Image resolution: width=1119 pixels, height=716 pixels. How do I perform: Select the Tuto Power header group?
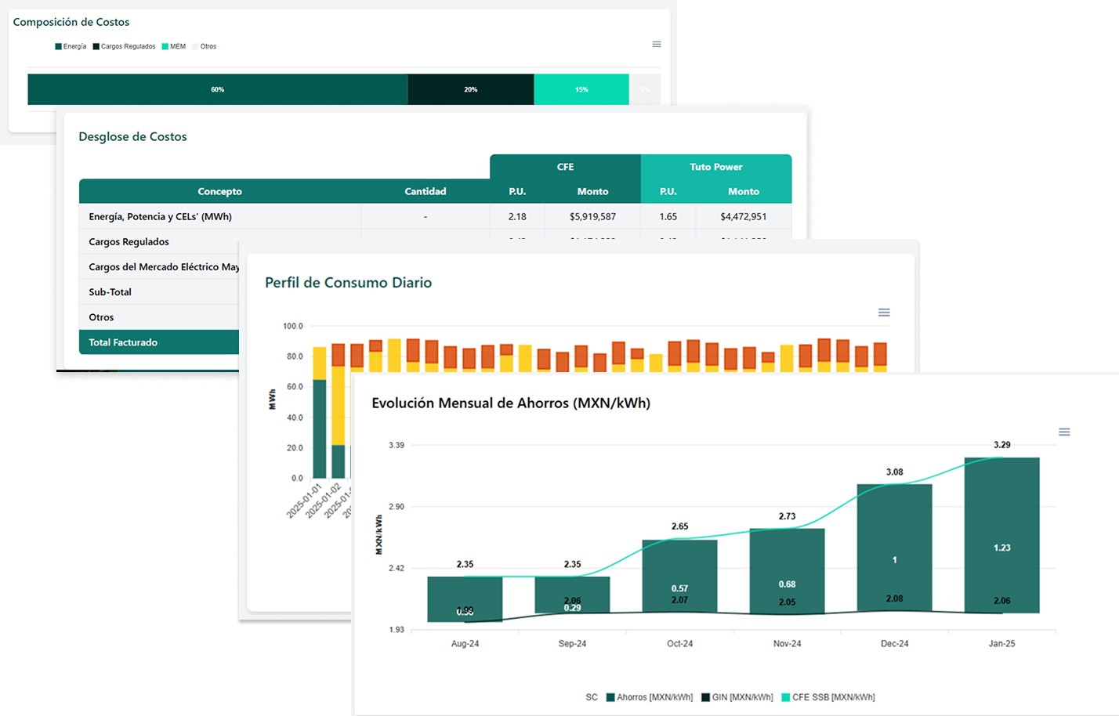tap(715, 167)
